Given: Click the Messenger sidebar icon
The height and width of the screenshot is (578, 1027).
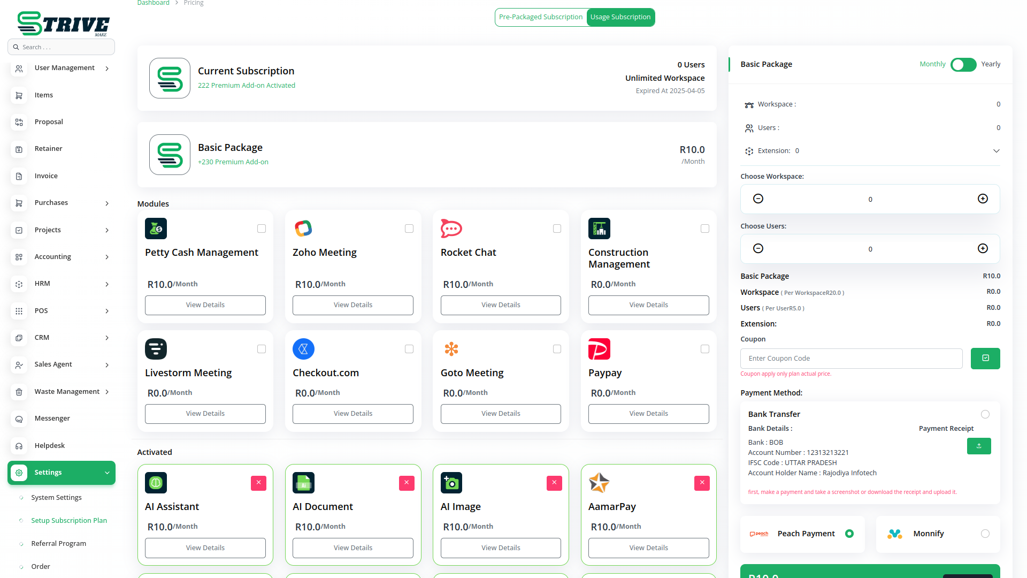Looking at the screenshot, I should click(19, 419).
